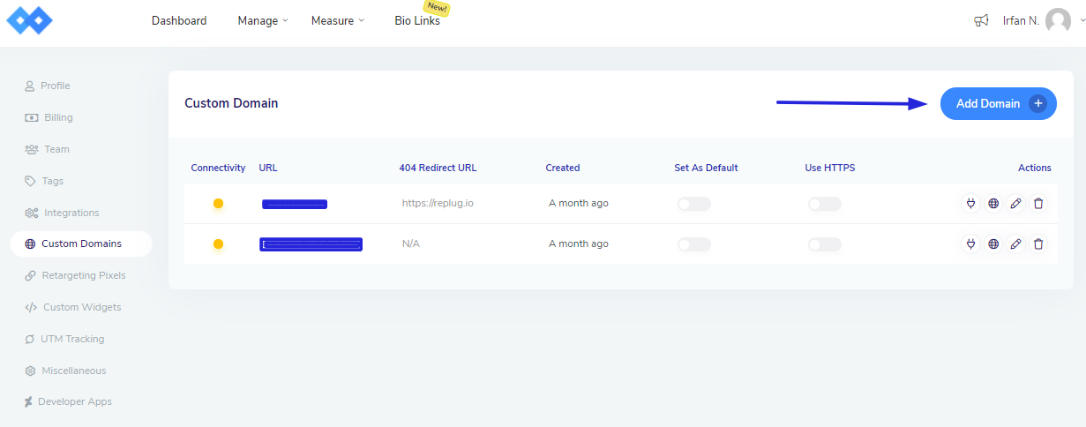Delete the first domain using trash icon
Image resolution: width=1086 pixels, height=427 pixels.
1038,204
